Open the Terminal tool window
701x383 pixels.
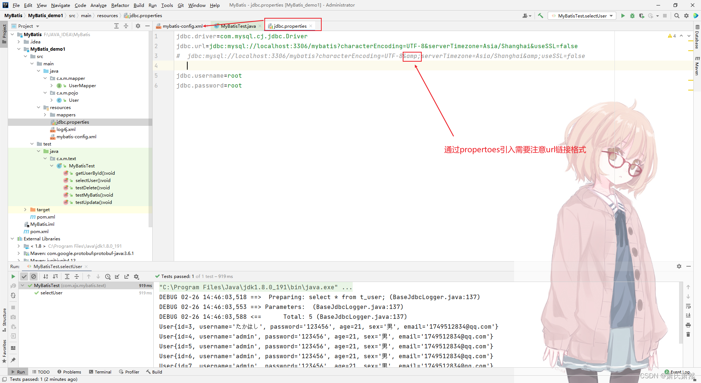coord(100,372)
